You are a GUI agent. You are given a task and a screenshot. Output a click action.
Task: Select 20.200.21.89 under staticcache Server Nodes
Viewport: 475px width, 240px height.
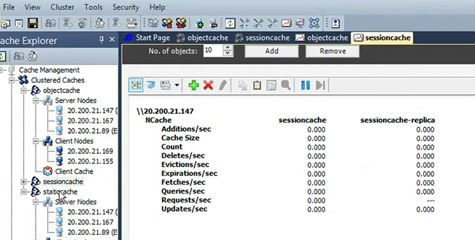click(x=92, y=232)
